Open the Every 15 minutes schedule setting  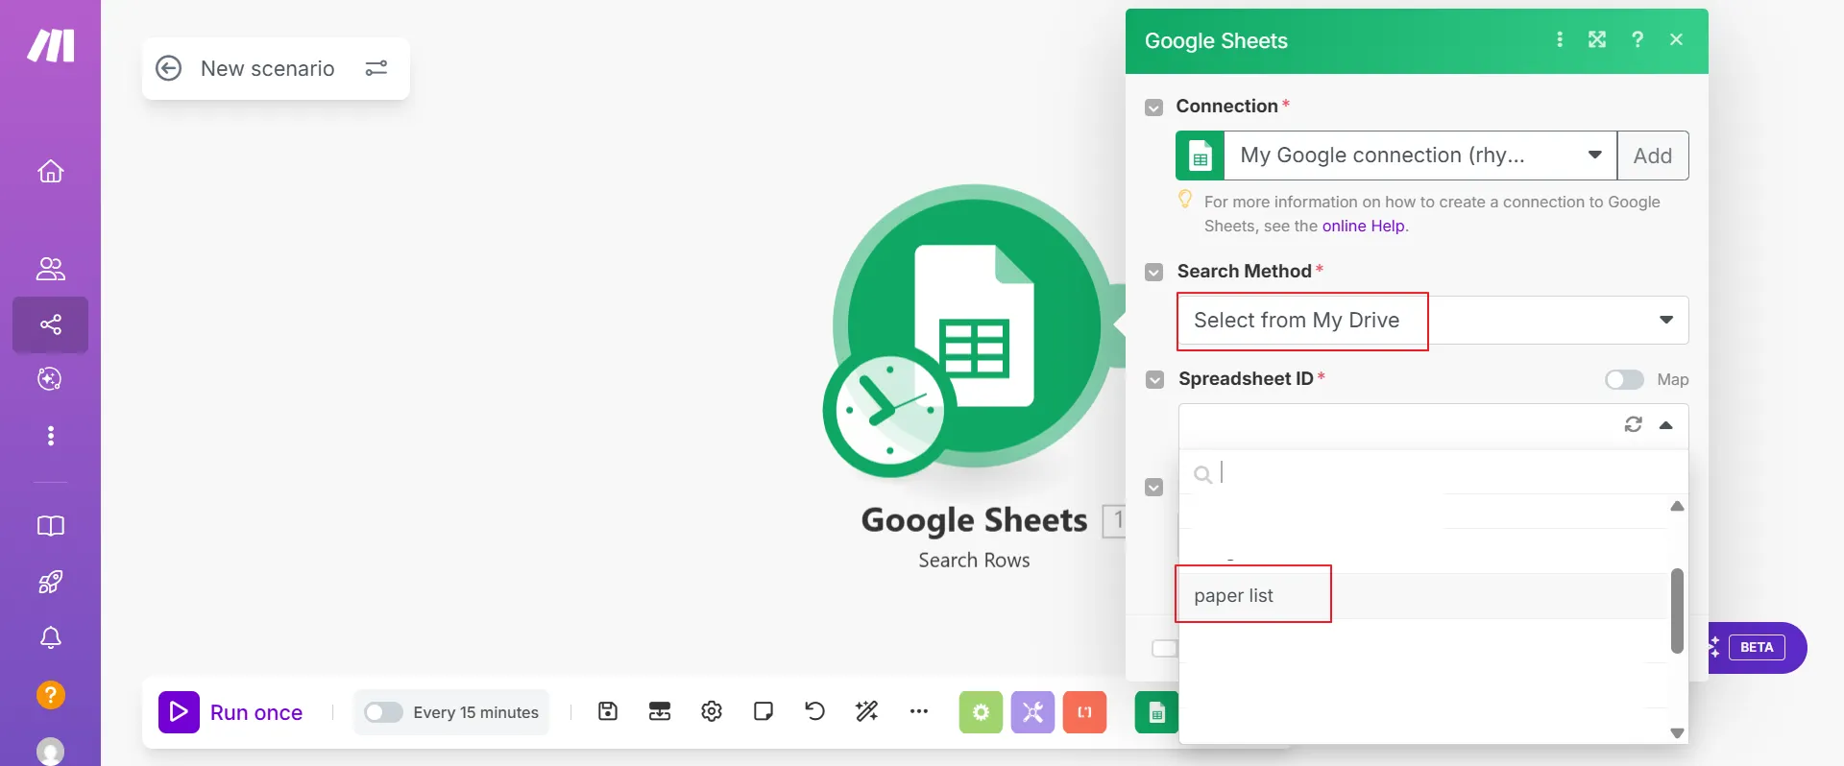(x=475, y=712)
